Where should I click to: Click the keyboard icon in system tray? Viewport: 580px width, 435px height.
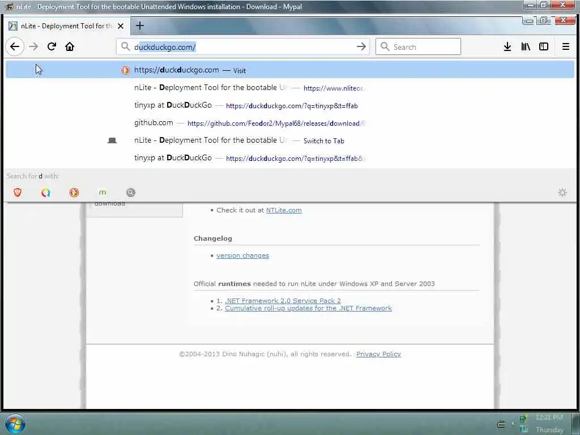click(501, 424)
